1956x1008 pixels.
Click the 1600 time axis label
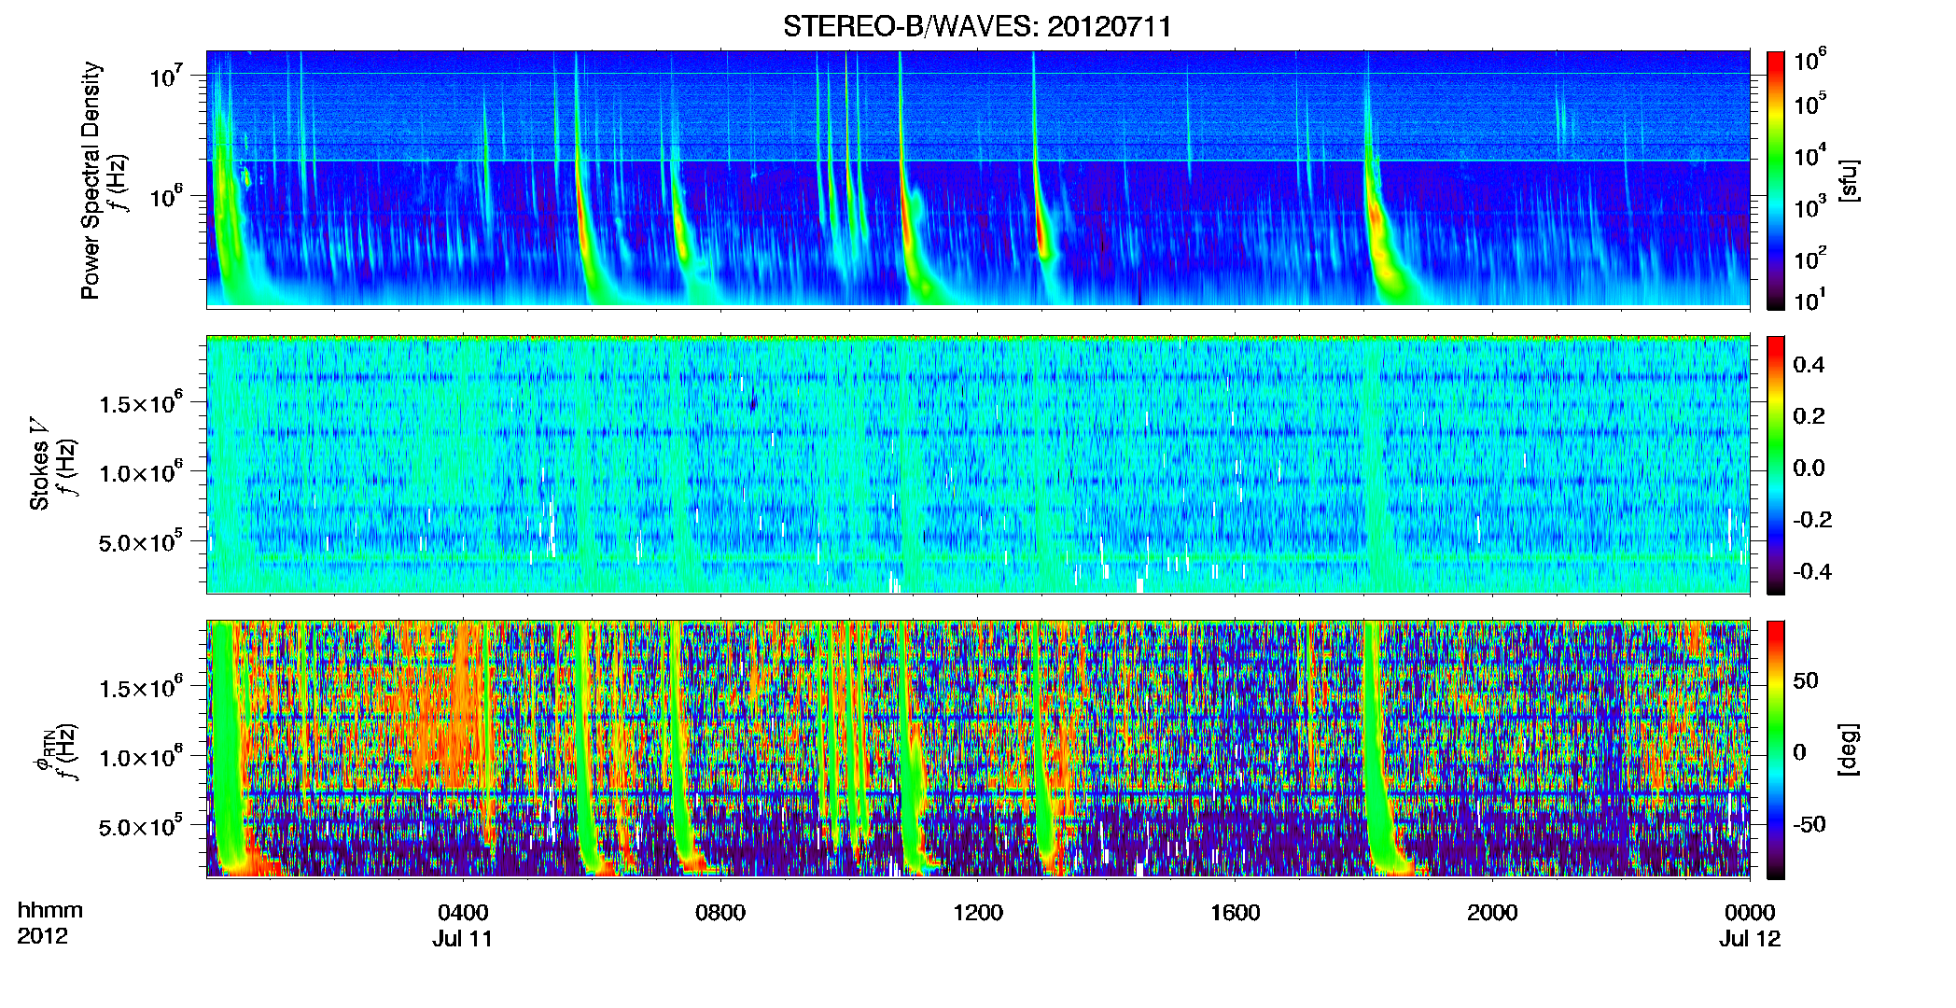click(x=1236, y=912)
